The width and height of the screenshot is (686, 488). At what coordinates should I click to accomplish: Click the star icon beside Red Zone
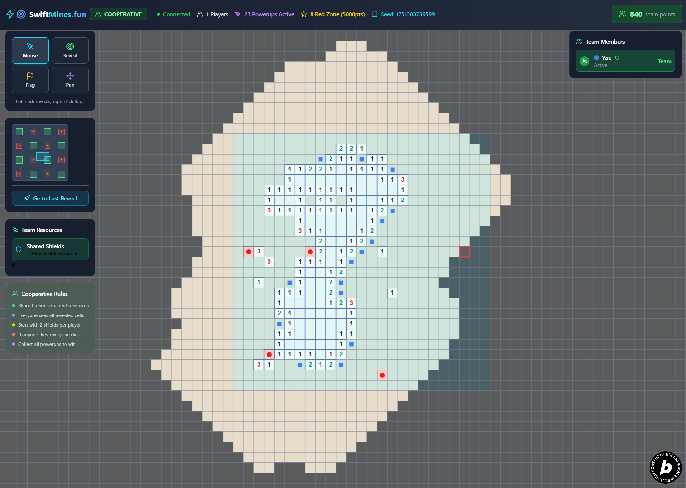(303, 14)
